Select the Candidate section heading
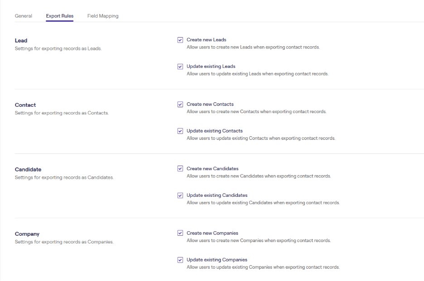The width and height of the screenshot is (424, 281). point(28,170)
